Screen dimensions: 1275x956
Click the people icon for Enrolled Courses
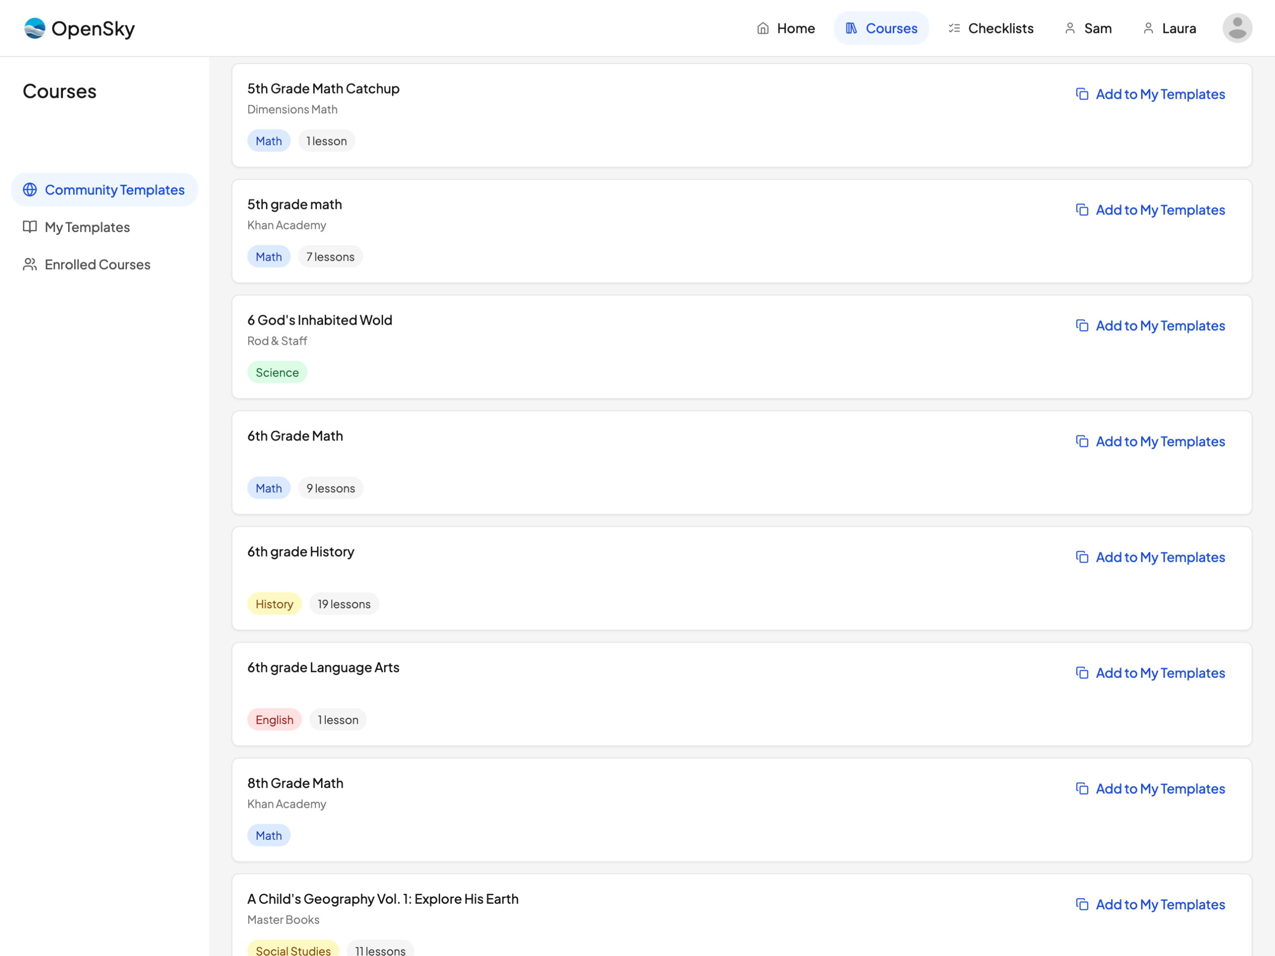coord(30,264)
